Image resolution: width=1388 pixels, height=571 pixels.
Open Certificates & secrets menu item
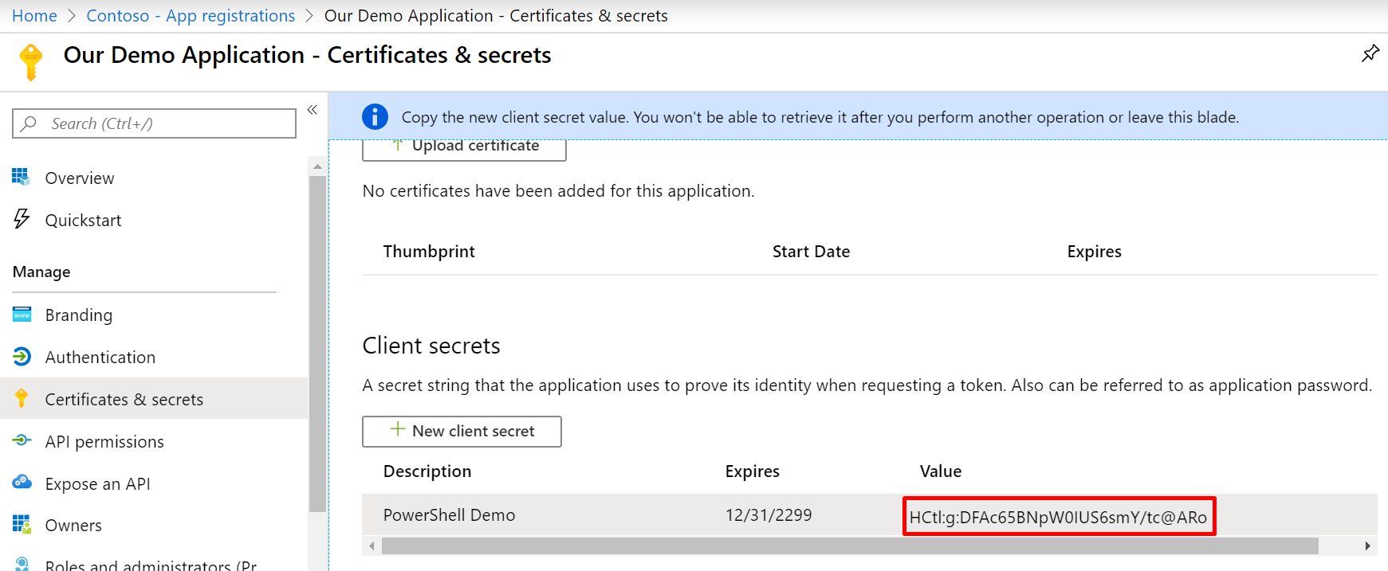click(124, 399)
